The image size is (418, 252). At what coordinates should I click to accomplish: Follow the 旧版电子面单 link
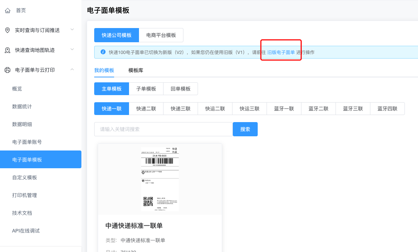tap(281, 52)
